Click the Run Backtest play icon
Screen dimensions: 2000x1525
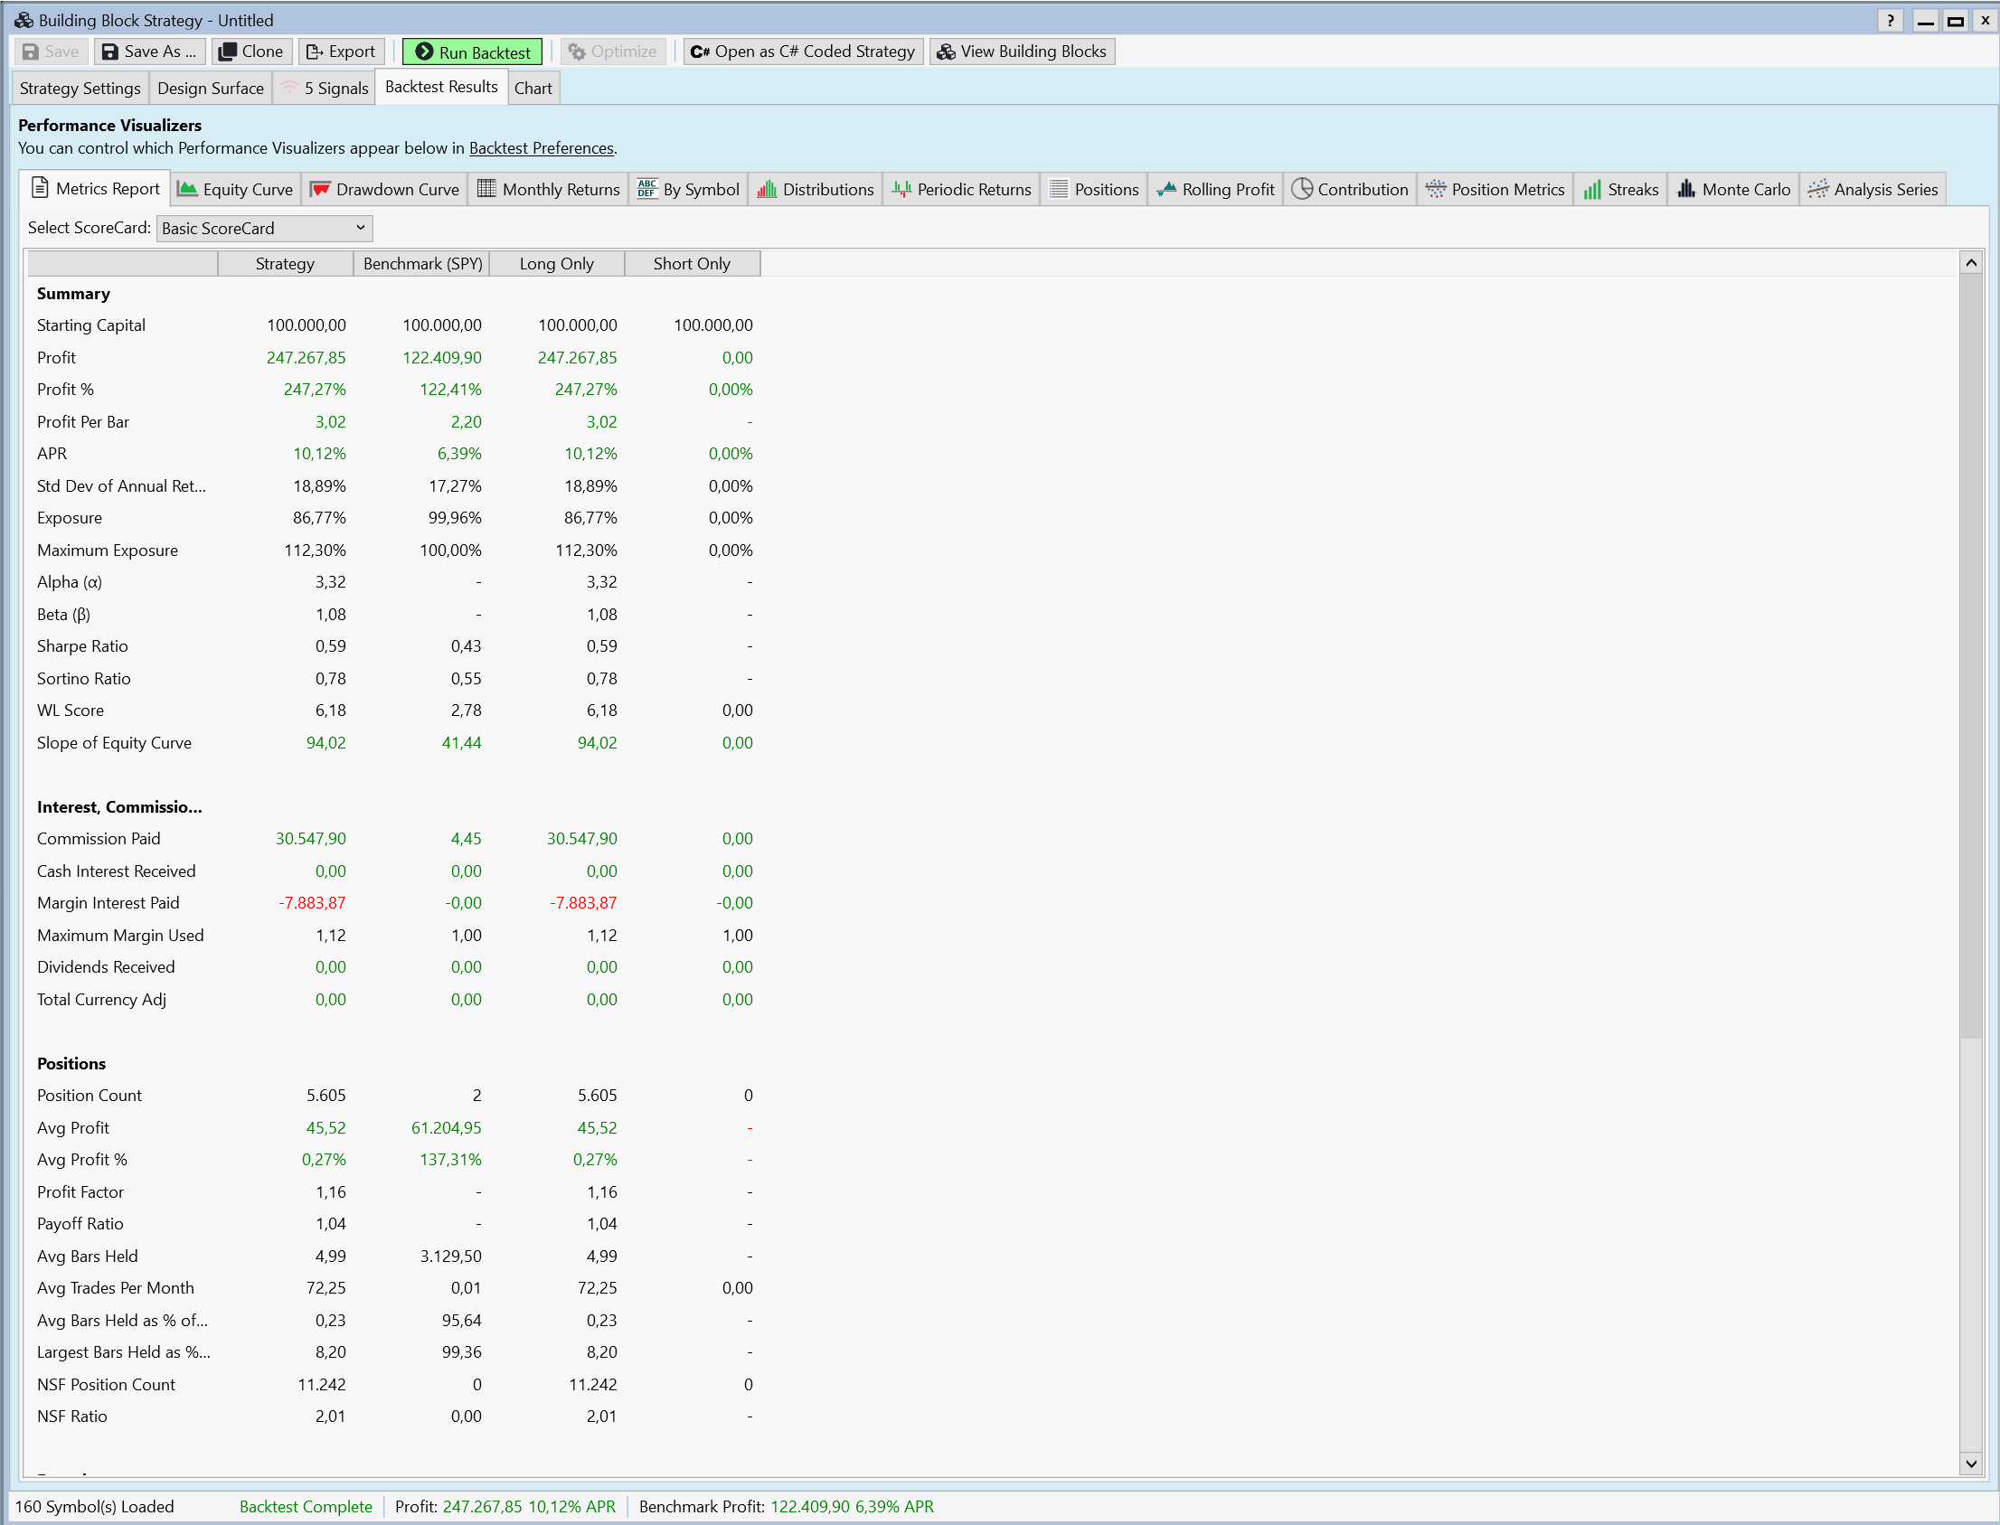pos(424,52)
